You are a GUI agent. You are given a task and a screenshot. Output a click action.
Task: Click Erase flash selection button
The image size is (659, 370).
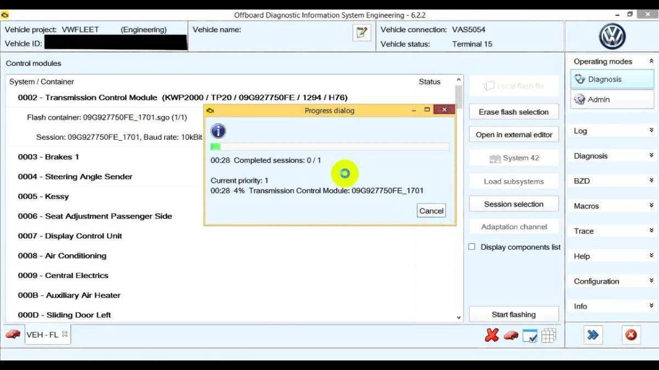(x=513, y=112)
